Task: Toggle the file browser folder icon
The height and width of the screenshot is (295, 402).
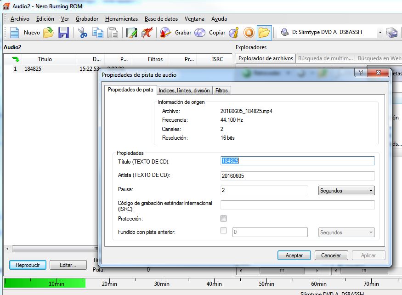Action: pyautogui.click(x=264, y=33)
